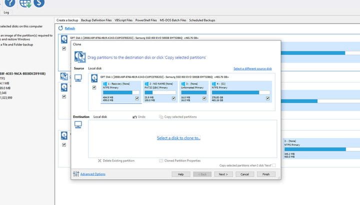
Task: Click the help question mark toolbar icon
Action: click(10, 3)
